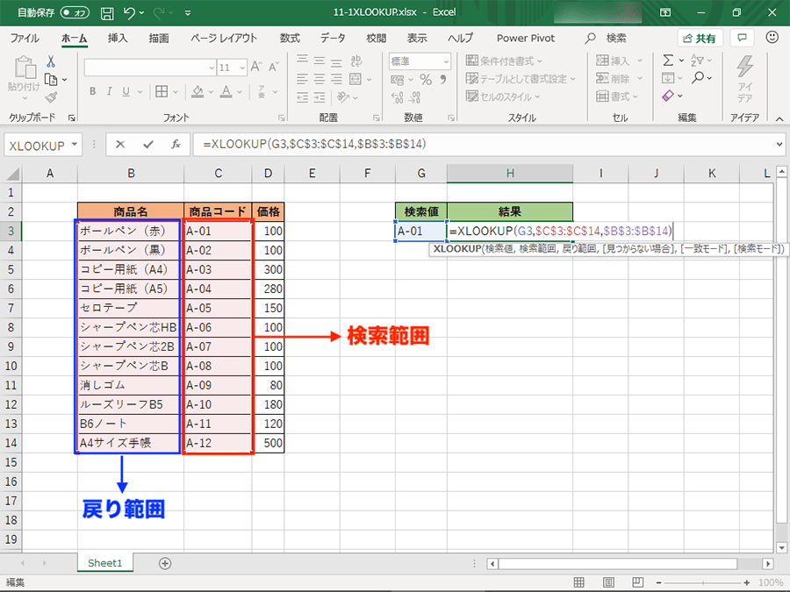Click the Undo arrow in title bar
Viewport: 790px width, 592px height.
coord(130,13)
